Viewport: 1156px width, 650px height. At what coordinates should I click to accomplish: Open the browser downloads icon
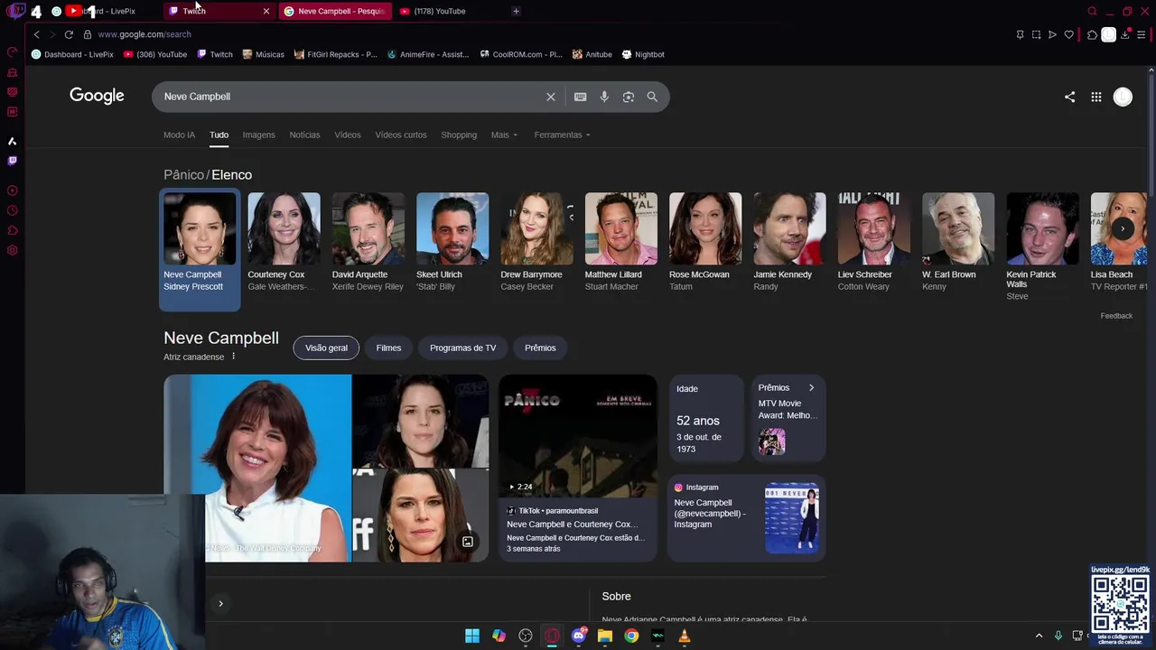[x=1124, y=34]
